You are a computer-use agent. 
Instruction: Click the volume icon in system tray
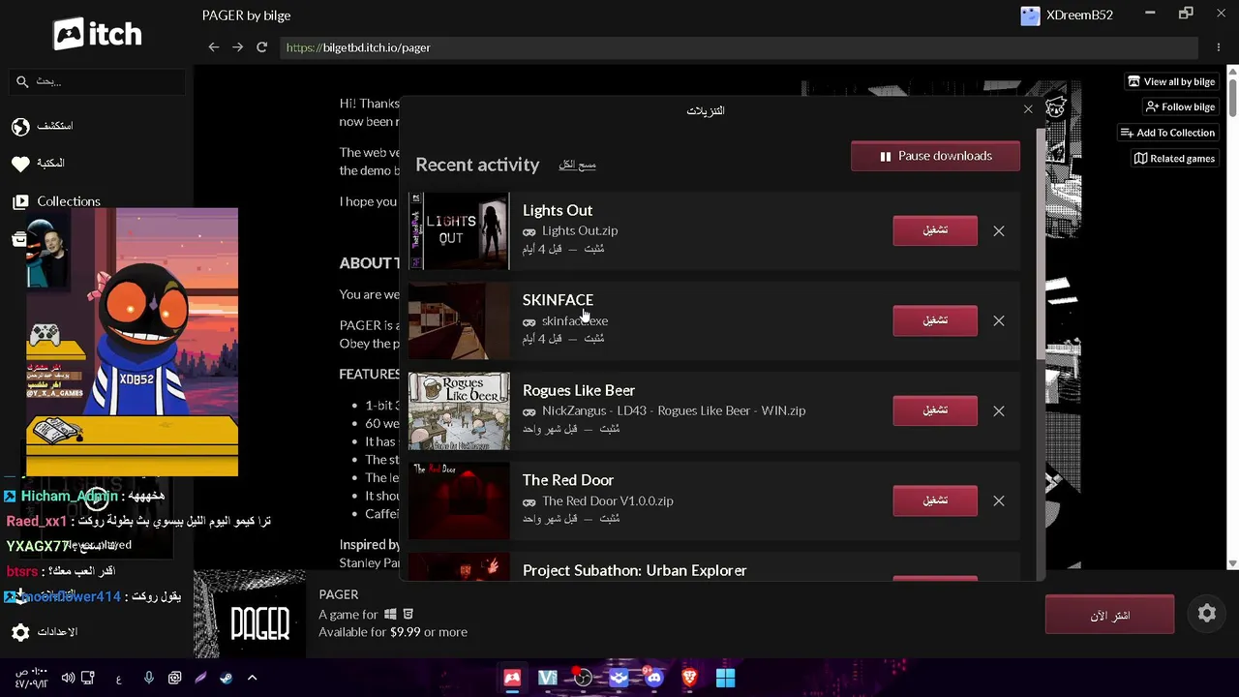pyautogui.click(x=68, y=678)
